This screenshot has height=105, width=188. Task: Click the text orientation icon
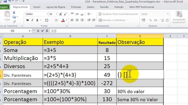pos(89,14)
